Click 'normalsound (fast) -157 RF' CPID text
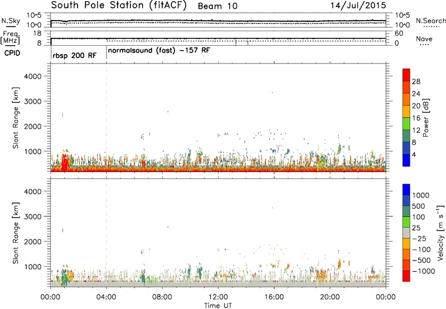Image resolution: width=446 pixels, height=309 pixels. (x=159, y=51)
